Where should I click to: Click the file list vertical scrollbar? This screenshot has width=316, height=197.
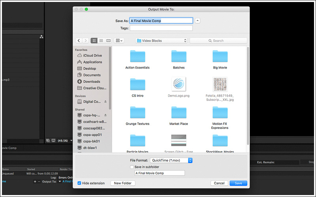pyautogui.click(x=248, y=96)
